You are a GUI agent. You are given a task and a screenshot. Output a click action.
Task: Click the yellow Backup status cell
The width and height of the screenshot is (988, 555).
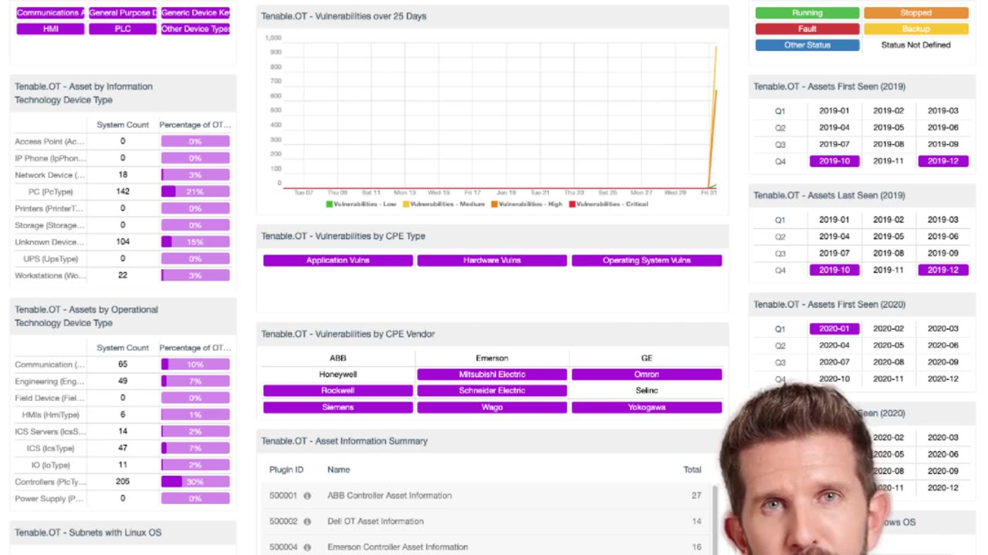915,29
